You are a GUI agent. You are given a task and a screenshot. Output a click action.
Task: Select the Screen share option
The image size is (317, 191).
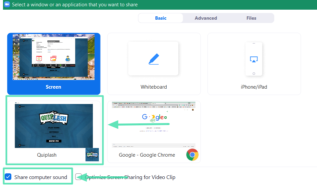click(x=54, y=64)
